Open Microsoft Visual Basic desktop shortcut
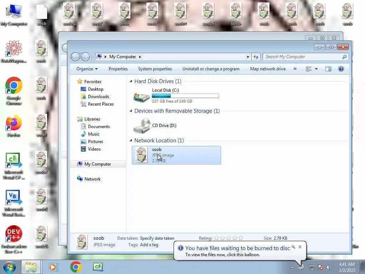This screenshot has width=365, height=274. 14,203
